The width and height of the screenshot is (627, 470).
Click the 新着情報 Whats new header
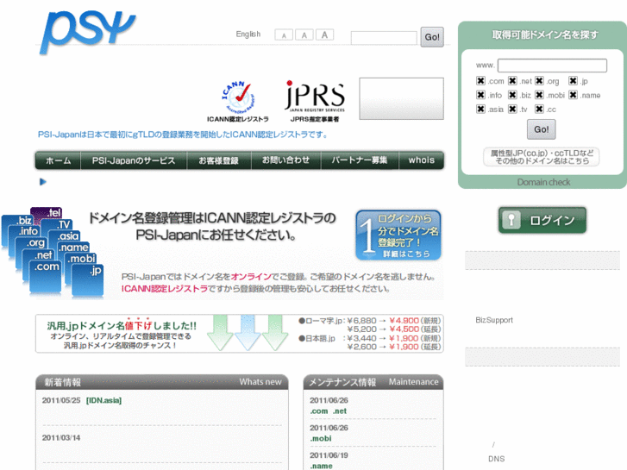[162, 382]
